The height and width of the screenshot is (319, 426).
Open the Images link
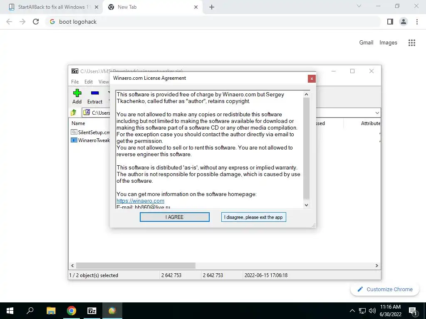point(388,43)
